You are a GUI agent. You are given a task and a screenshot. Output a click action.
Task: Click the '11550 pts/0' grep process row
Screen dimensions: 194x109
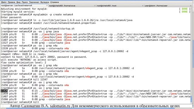(x=35, y=71)
